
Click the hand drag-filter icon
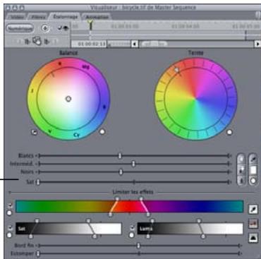(x=37, y=41)
